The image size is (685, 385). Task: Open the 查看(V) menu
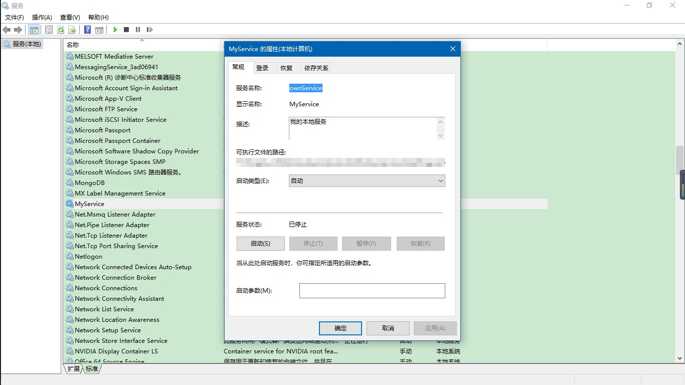click(x=70, y=17)
